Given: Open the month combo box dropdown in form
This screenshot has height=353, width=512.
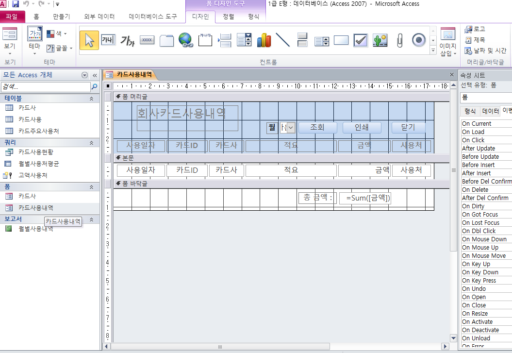Looking at the screenshot, I should pyautogui.click(x=291, y=128).
